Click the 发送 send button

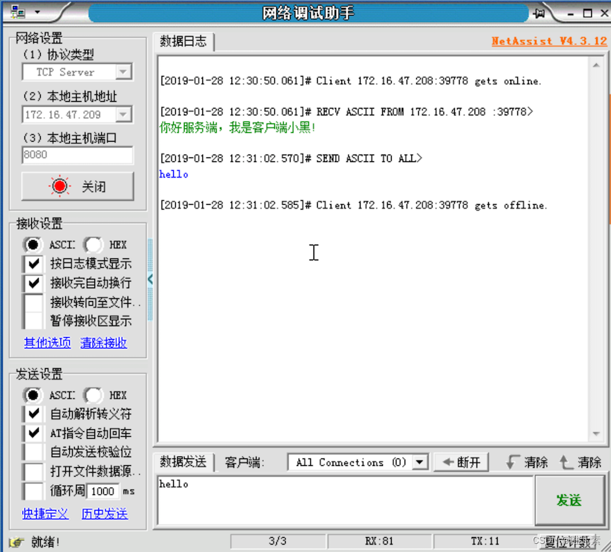570,500
